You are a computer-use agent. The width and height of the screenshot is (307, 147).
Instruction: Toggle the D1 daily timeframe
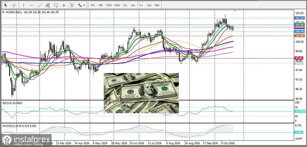pos(141,5)
